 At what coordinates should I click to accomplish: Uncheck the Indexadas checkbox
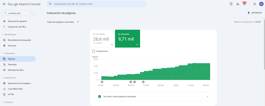(119, 34)
